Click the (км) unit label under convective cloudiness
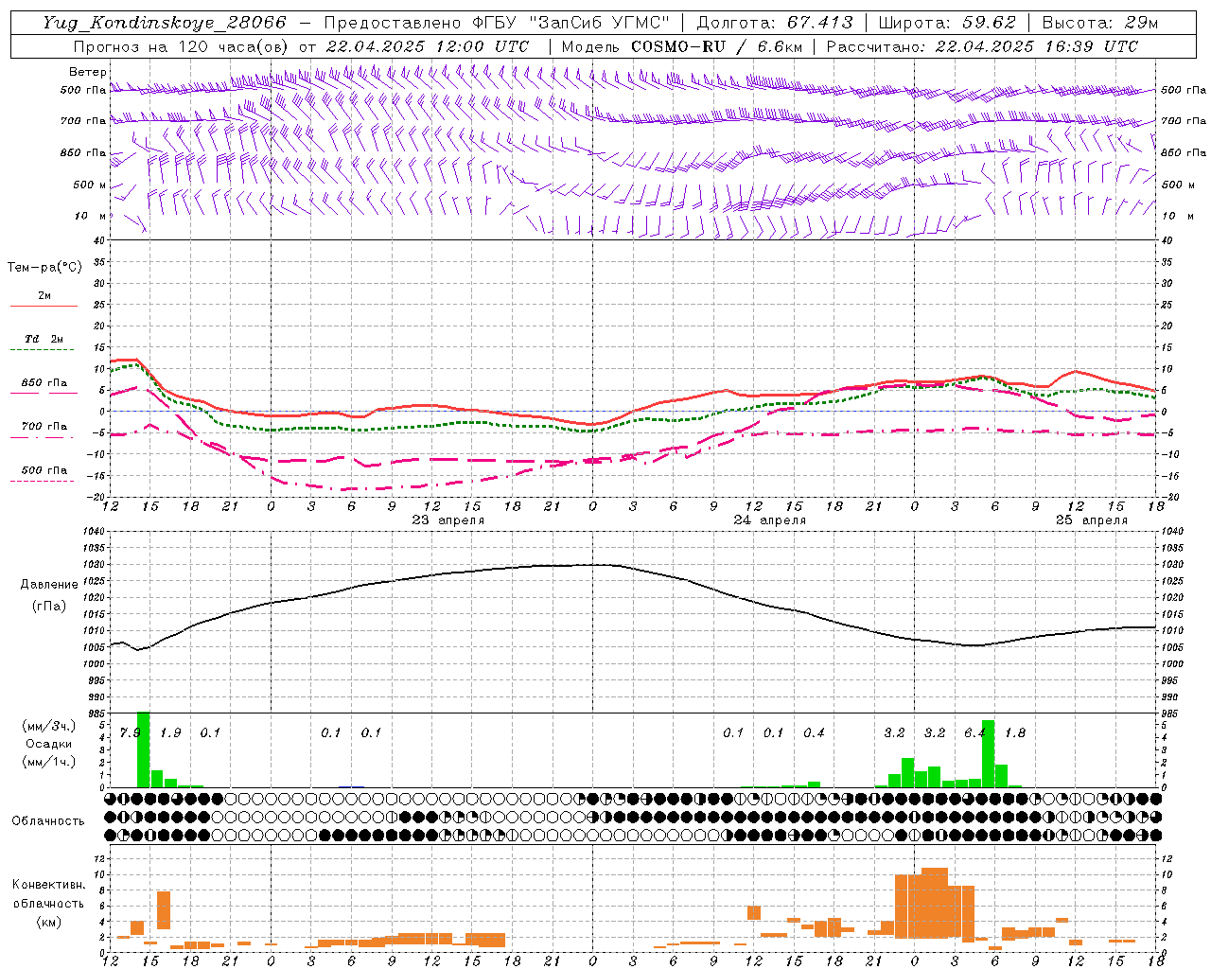Image resolution: width=1211 pixels, height=969 pixels. [x=48, y=921]
